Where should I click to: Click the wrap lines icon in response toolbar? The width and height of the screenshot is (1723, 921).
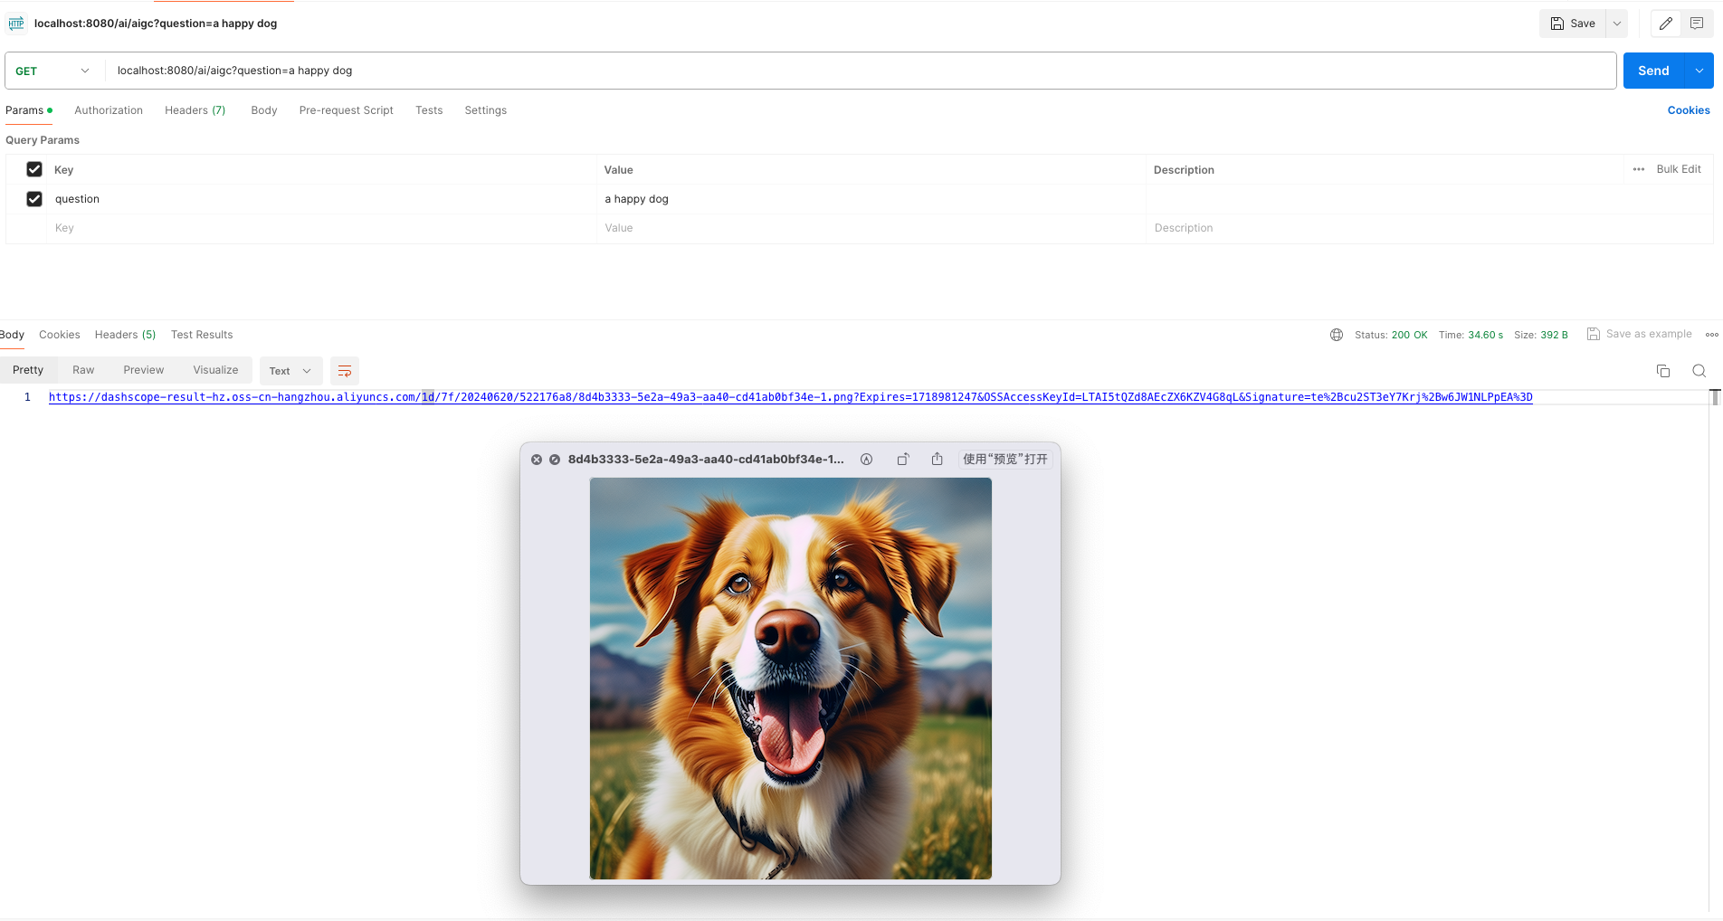(345, 371)
